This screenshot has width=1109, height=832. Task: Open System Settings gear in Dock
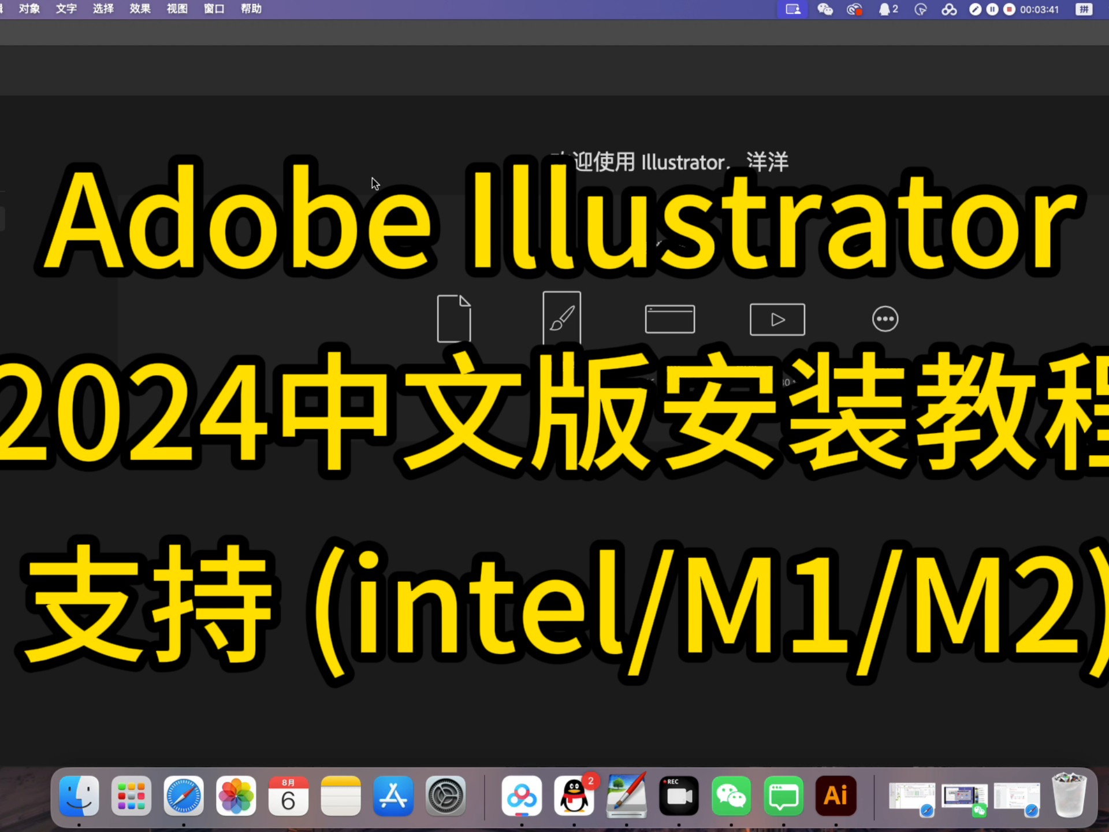[x=445, y=796]
